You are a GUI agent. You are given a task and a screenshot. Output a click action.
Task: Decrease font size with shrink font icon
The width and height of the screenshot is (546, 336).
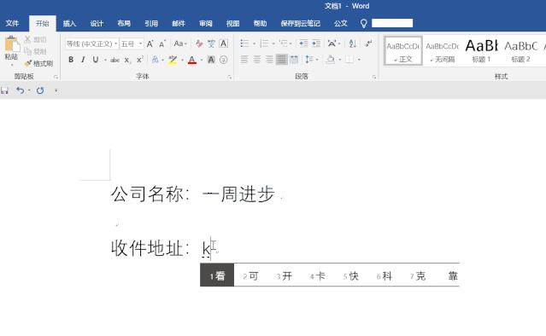pos(161,43)
